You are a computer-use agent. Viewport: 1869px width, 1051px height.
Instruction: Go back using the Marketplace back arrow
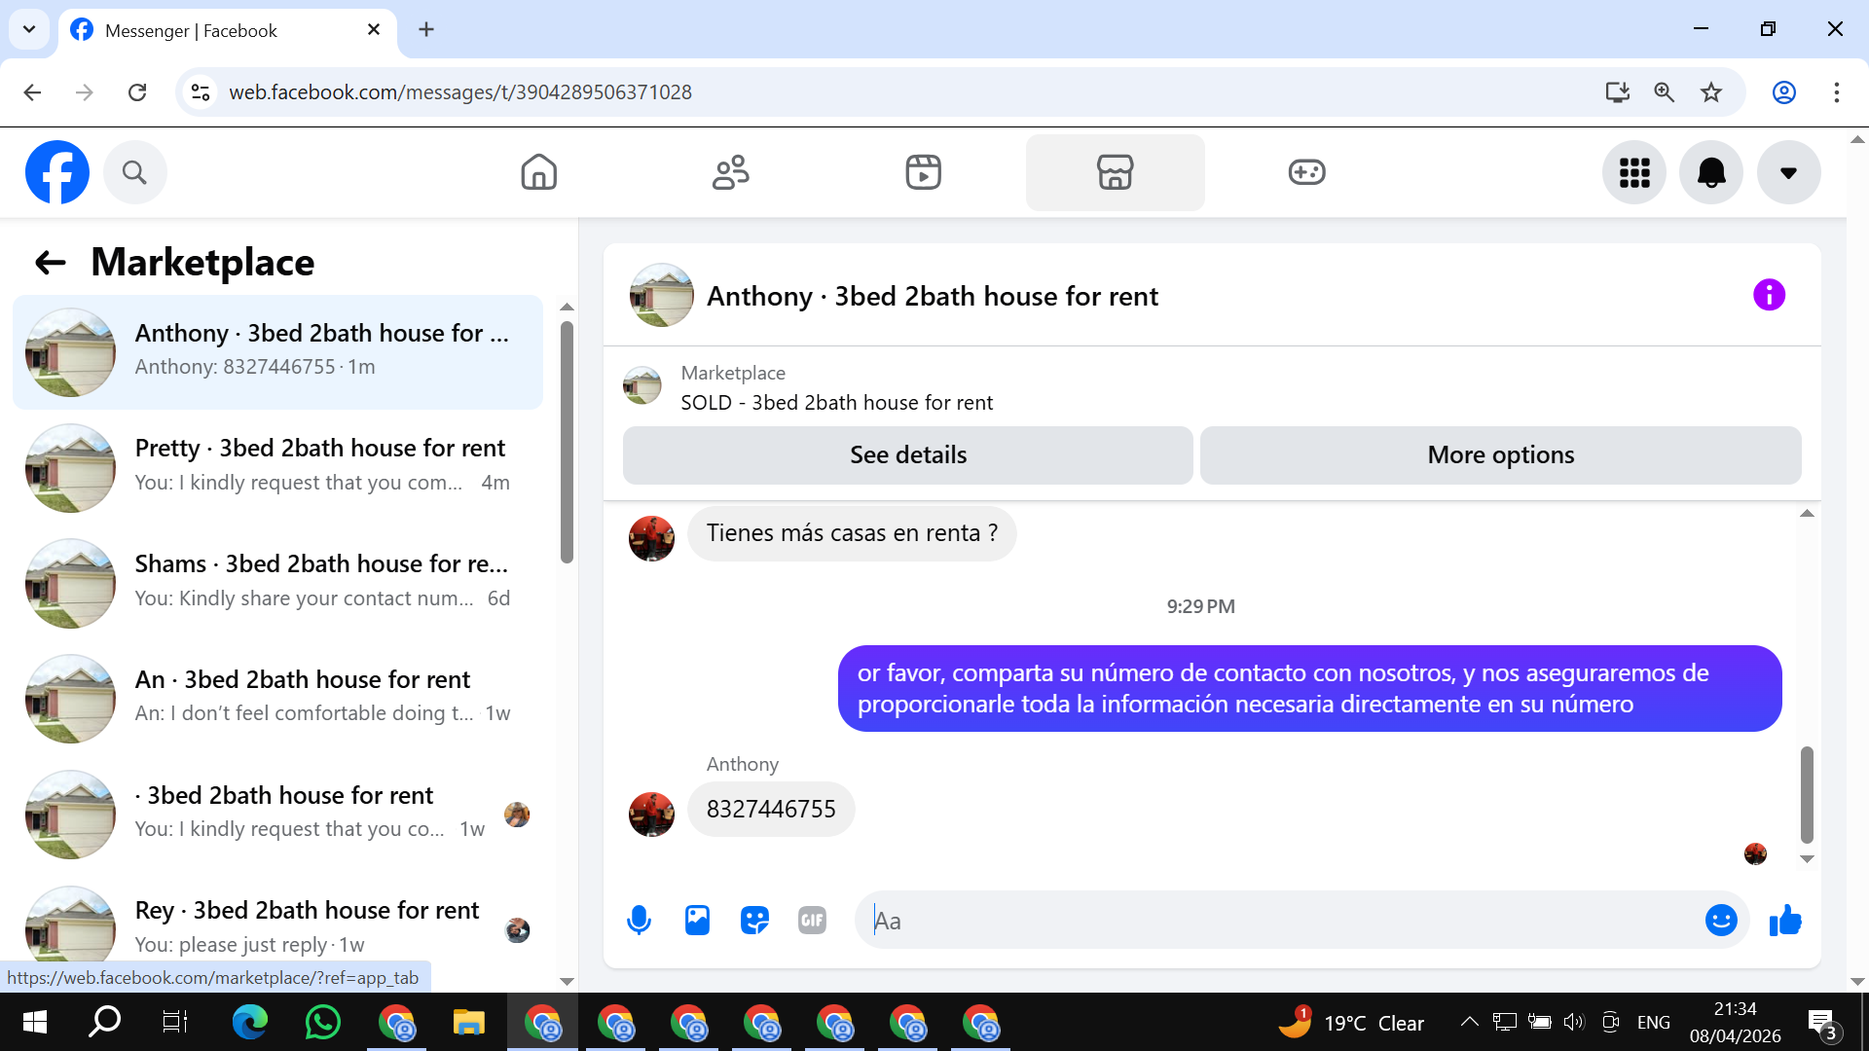(50, 262)
